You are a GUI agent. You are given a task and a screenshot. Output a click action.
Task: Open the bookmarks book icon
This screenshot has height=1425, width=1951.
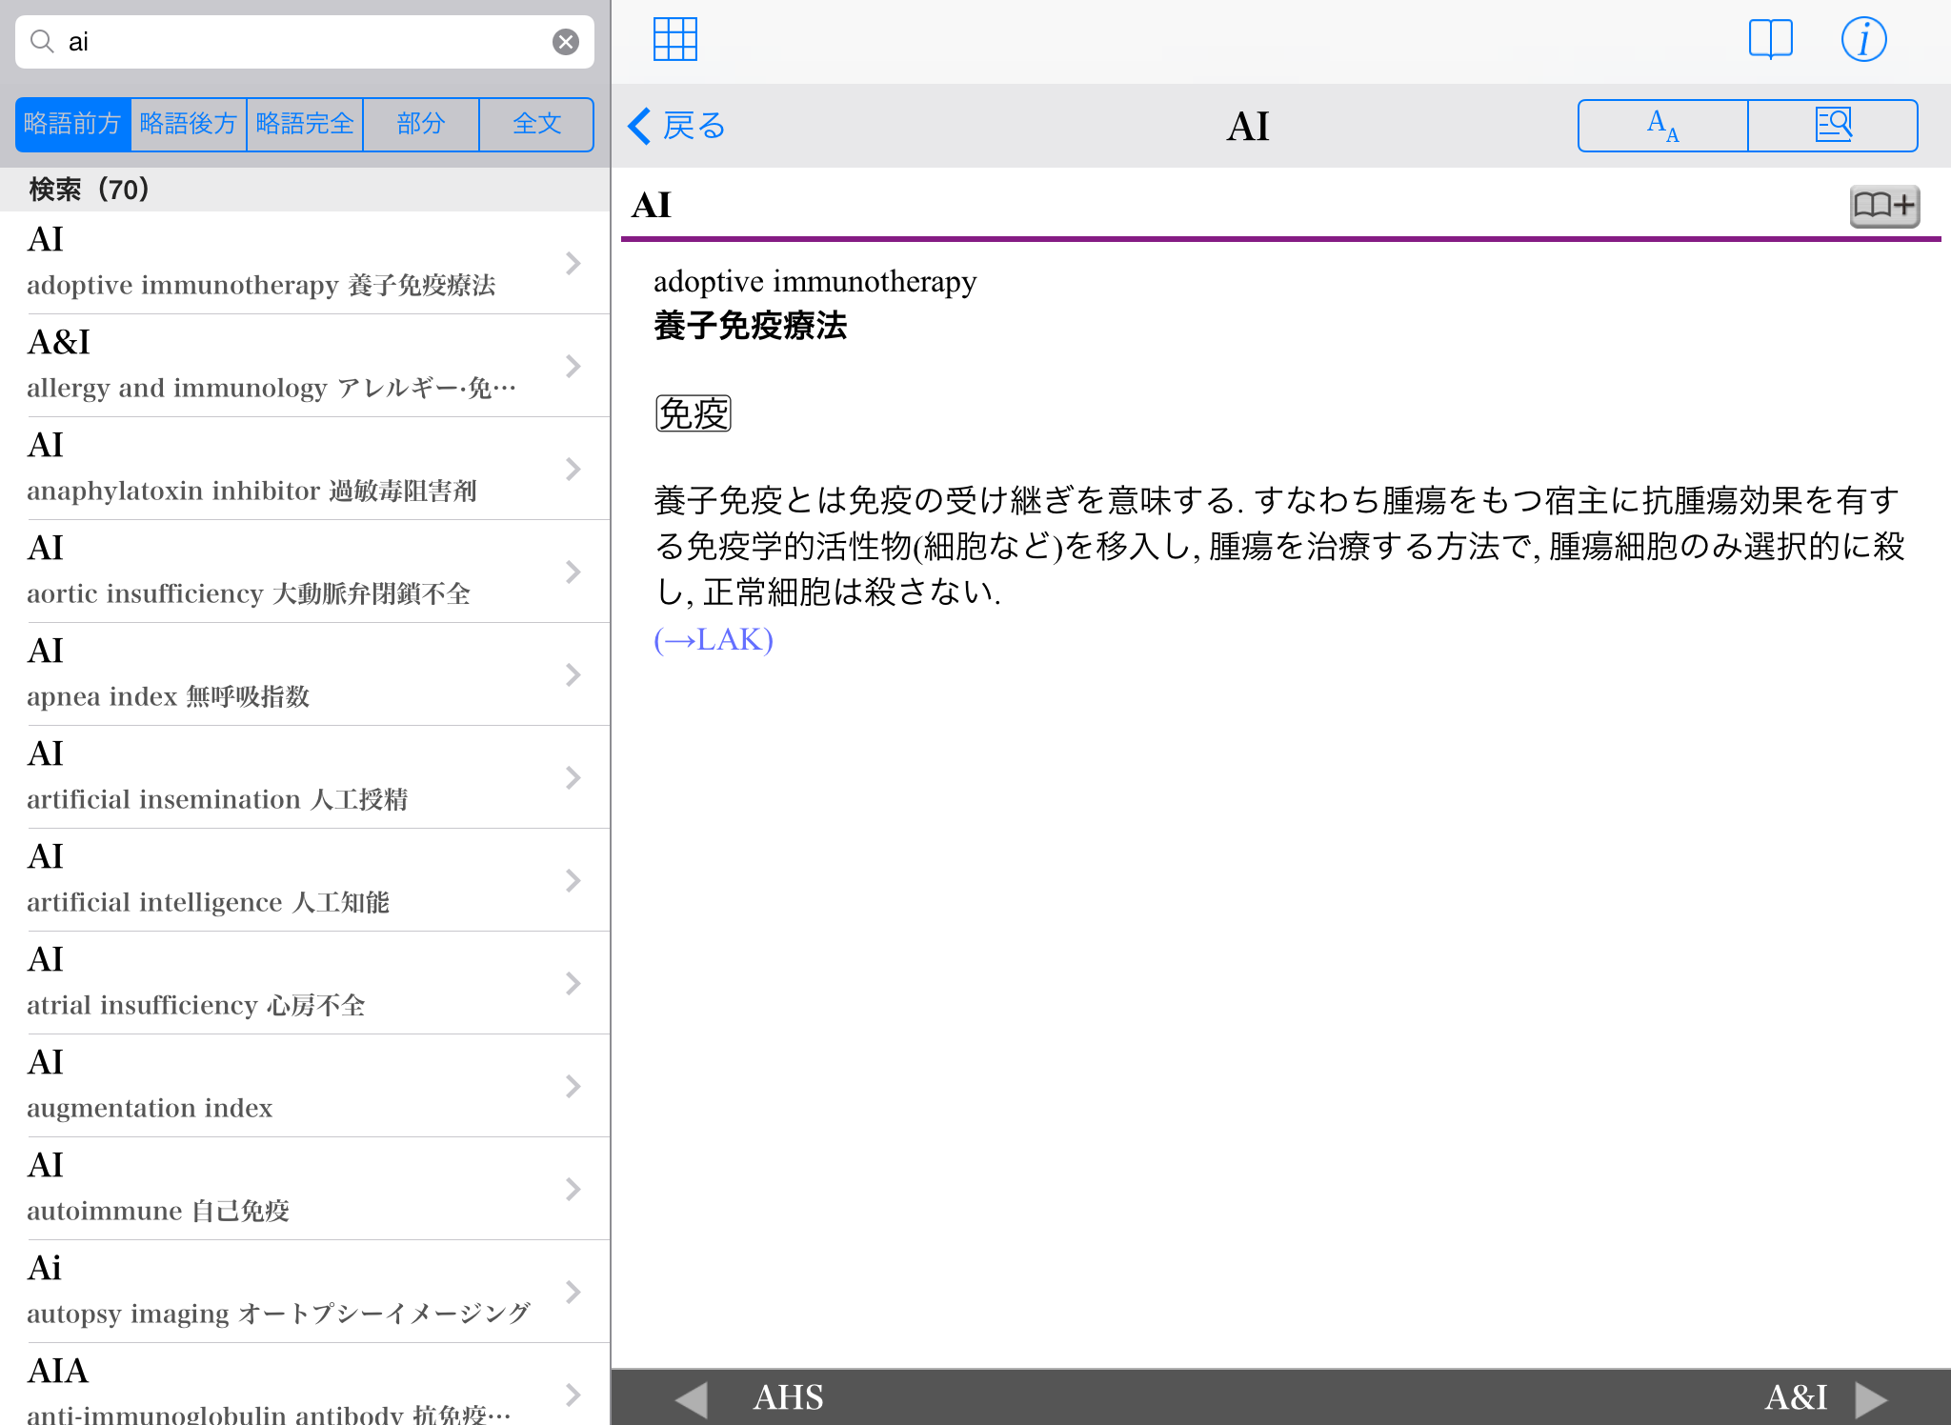tap(1770, 40)
